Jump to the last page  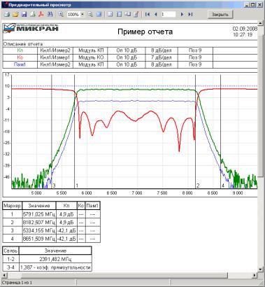(x=190, y=15)
